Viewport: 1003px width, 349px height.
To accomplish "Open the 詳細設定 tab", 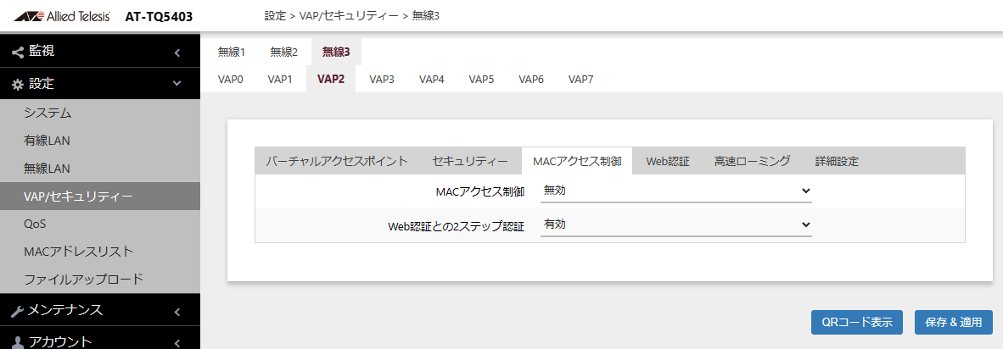I will 837,161.
